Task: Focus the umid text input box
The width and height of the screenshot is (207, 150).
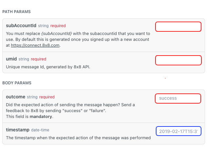Action: click(178, 60)
